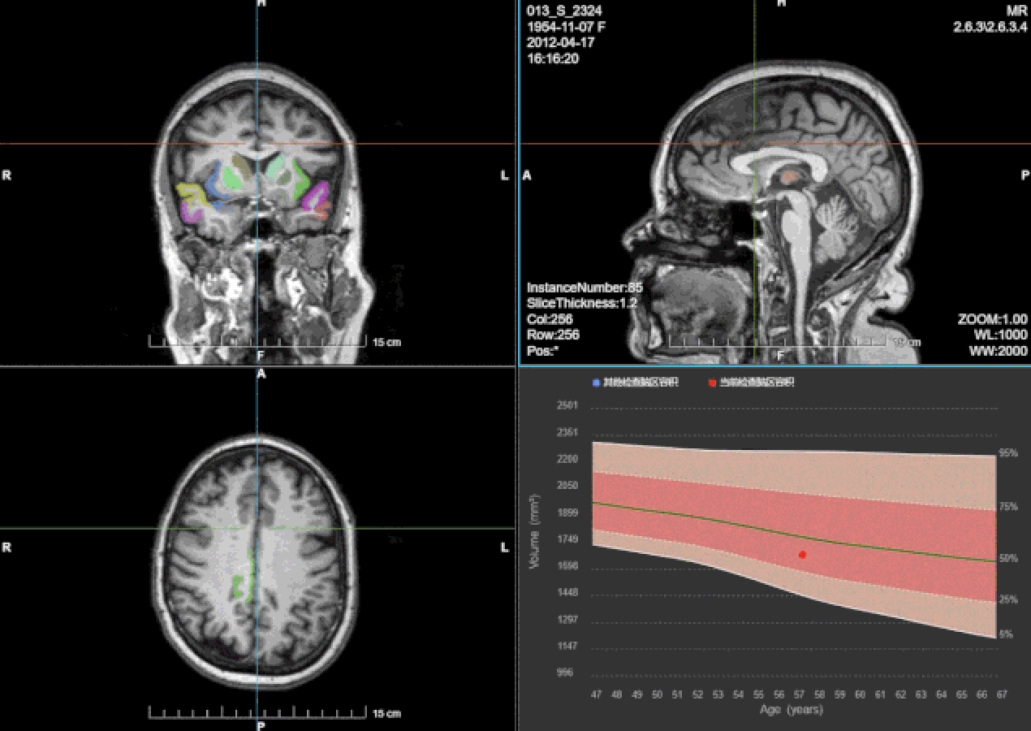Click the L orientation marker in the axial view

(x=505, y=547)
